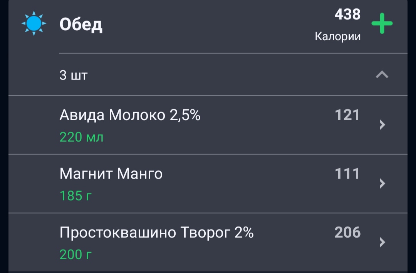Tap the Калории label
The image size is (416, 273).
point(338,36)
